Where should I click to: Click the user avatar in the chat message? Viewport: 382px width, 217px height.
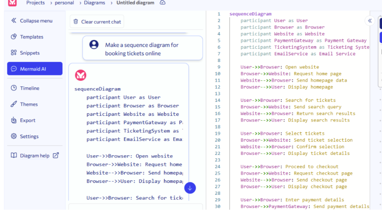point(94,45)
